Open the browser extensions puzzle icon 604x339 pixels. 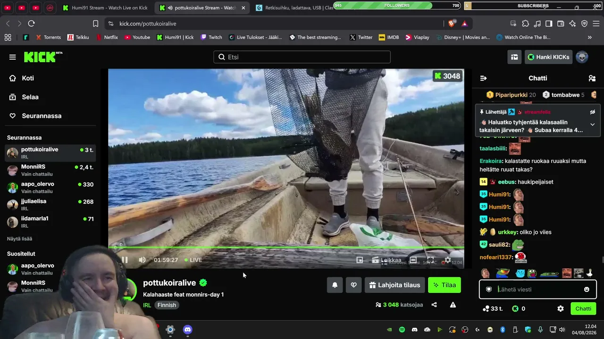pyautogui.click(x=525, y=24)
